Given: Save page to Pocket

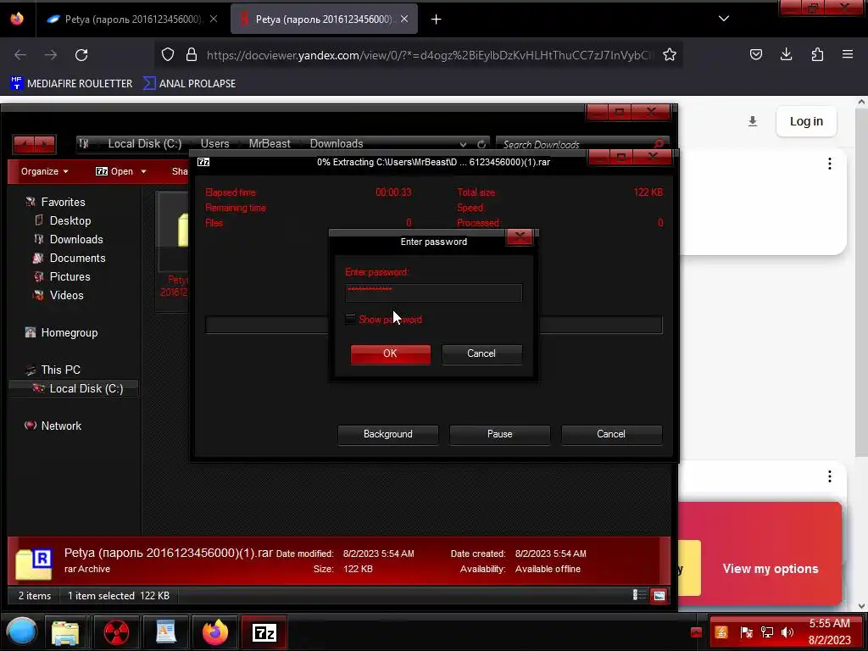Looking at the screenshot, I should 755,54.
